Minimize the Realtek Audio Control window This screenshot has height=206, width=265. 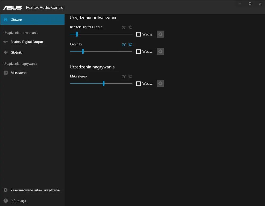pyautogui.click(x=240, y=4)
